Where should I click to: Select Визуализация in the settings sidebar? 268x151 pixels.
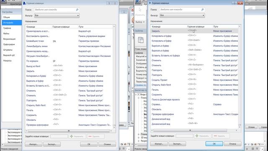coord(12,39)
